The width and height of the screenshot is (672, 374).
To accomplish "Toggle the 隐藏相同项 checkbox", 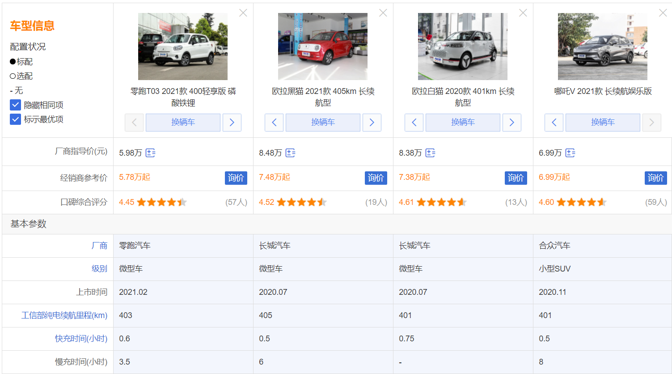I will 16,105.
